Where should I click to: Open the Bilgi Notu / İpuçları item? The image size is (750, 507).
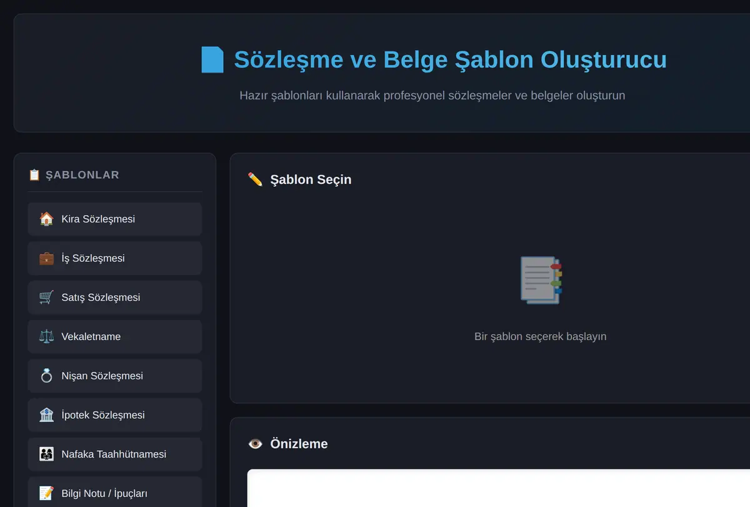click(x=115, y=493)
